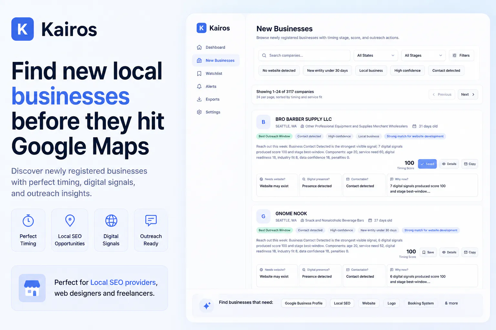Click New entity under 30 days tag on Gnome Nook

(378, 230)
